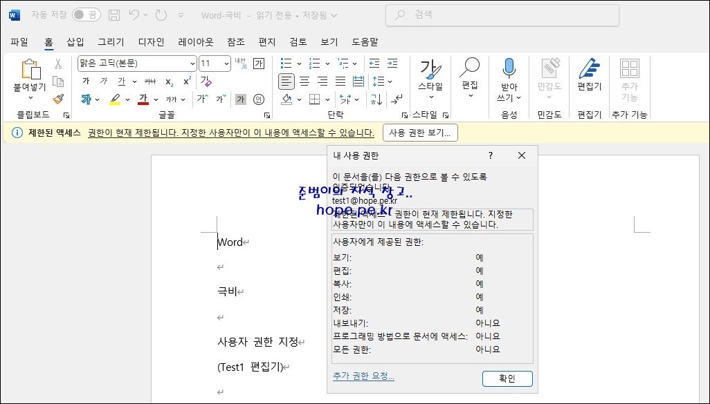Screen dimensions: 710x404
Task: Center align the paragraph
Action: (x=304, y=81)
